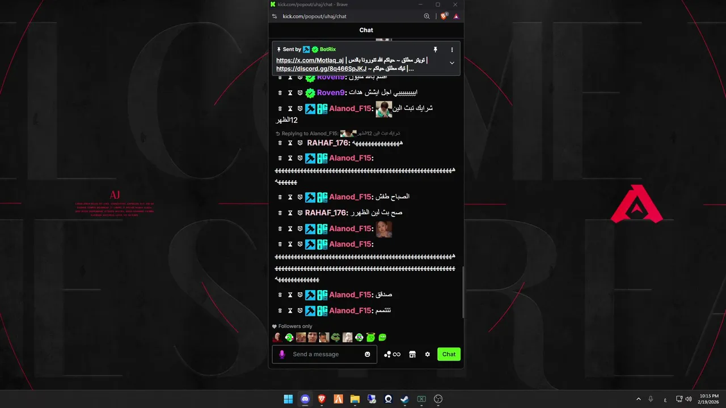Show hidden system tray icons chevron

(x=639, y=399)
